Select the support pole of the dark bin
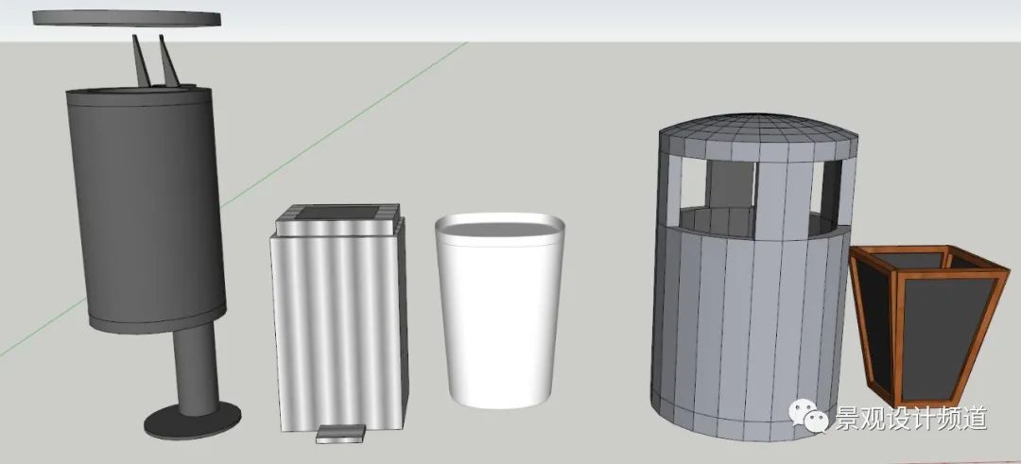The image size is (1021, 464). click(x=198, y=369)
